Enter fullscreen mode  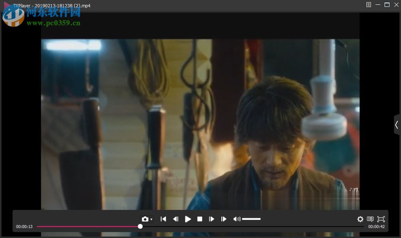[381, 219]
